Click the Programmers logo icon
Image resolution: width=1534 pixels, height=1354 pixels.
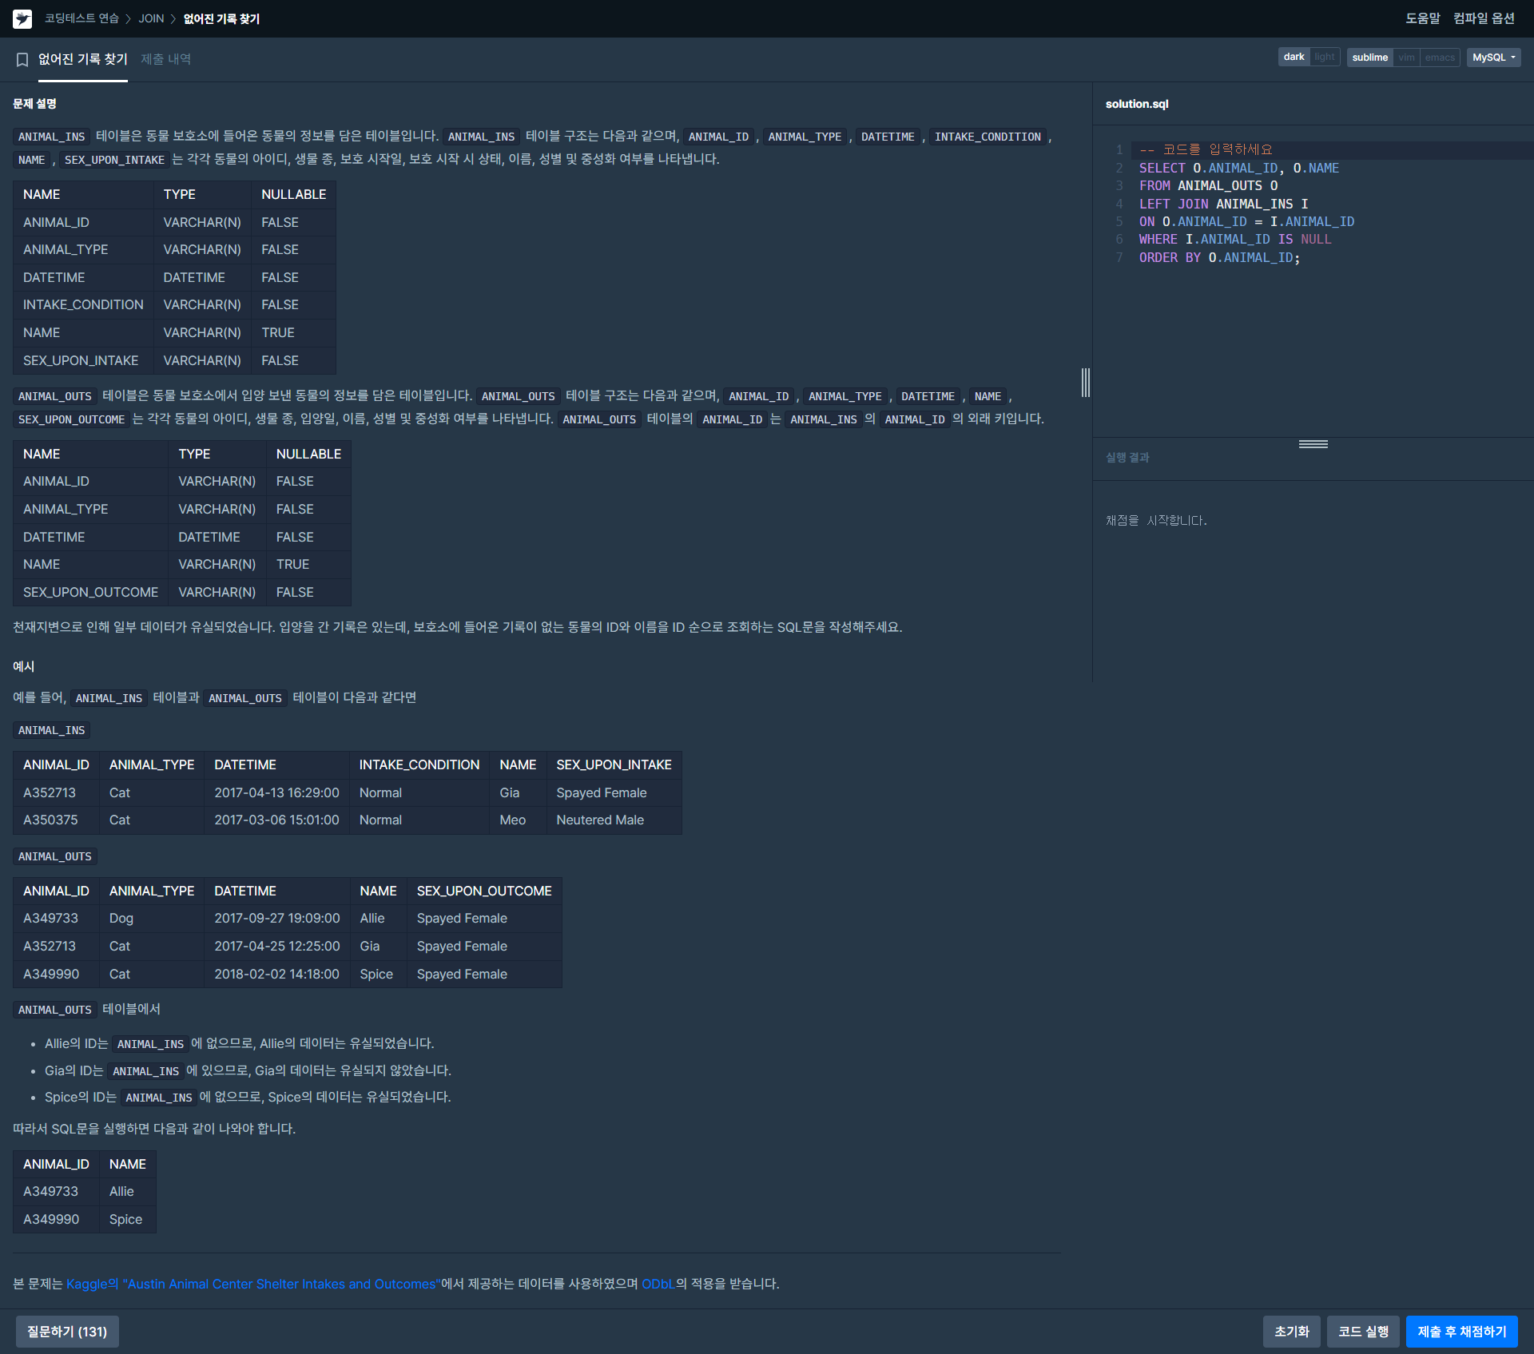22,18
